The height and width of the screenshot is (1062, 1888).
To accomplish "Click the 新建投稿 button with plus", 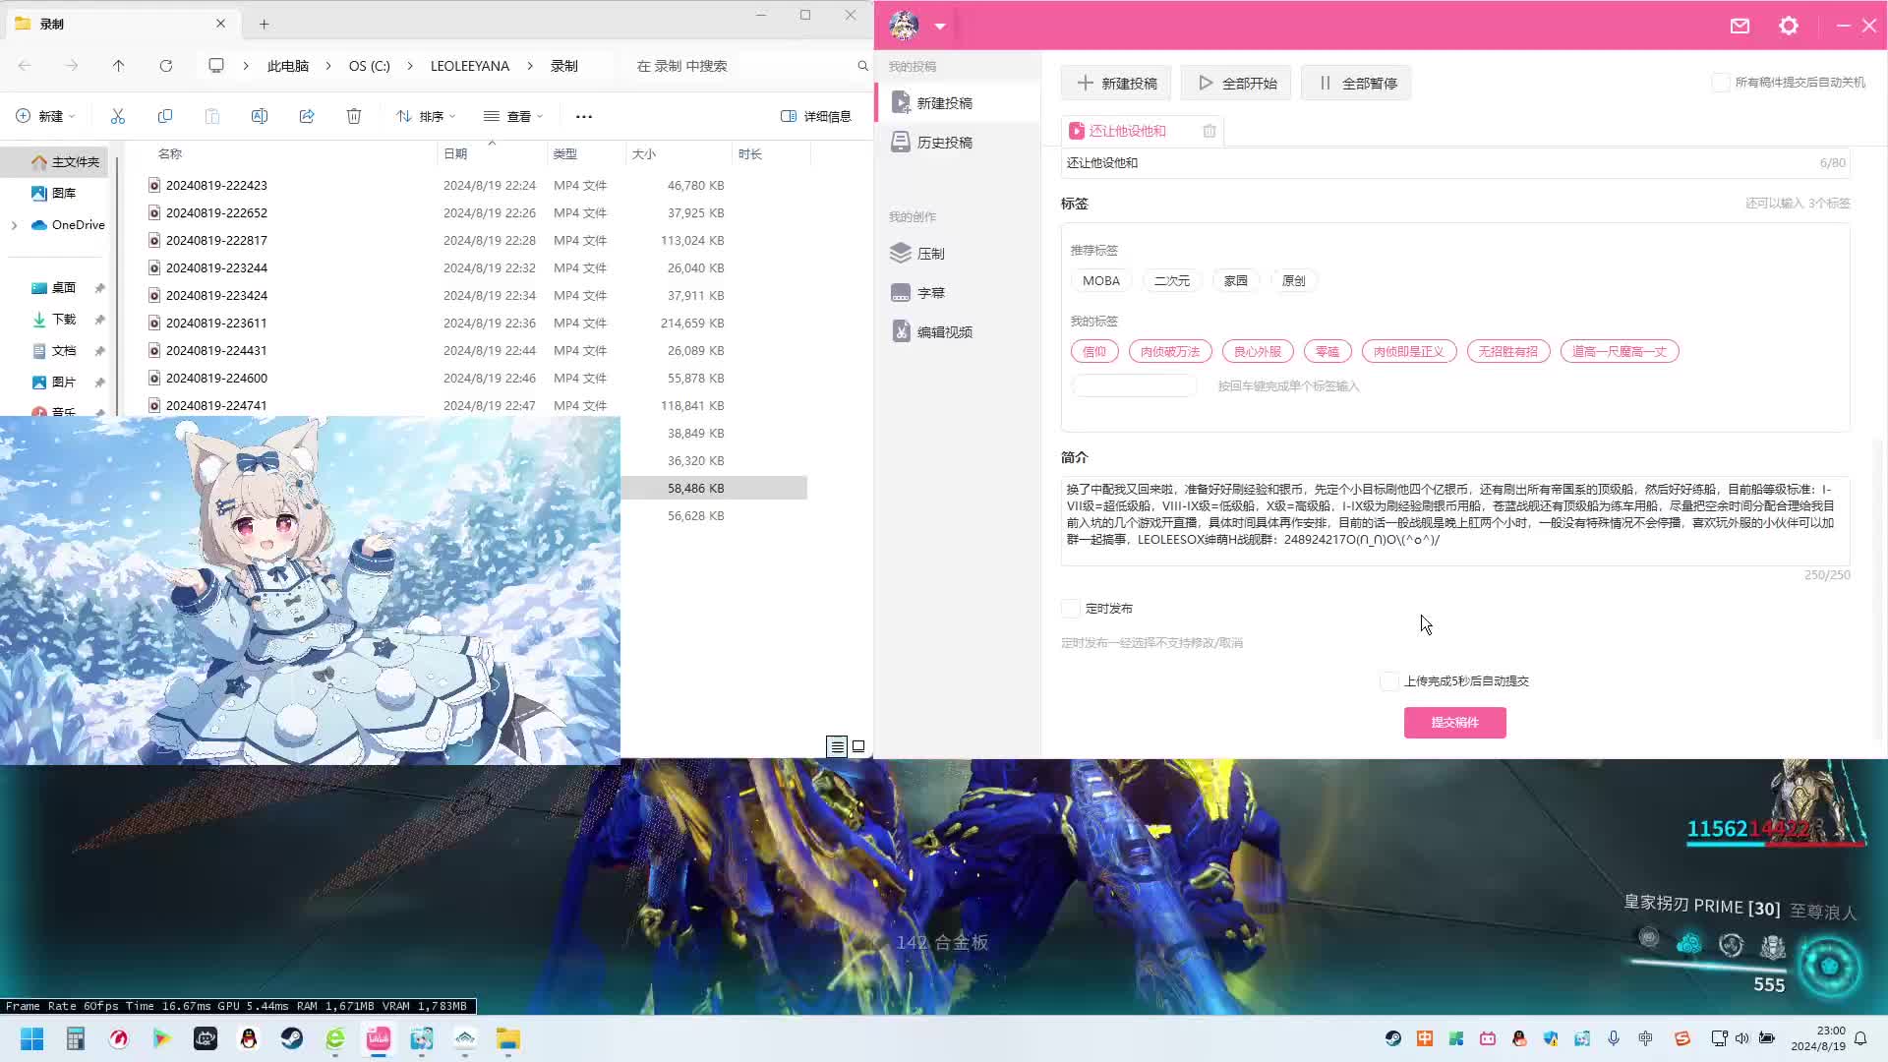I will point(1116,84).
